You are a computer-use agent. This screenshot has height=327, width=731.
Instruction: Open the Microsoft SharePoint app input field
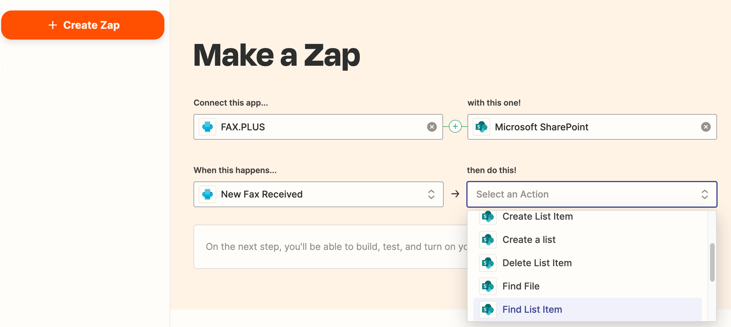592,127
